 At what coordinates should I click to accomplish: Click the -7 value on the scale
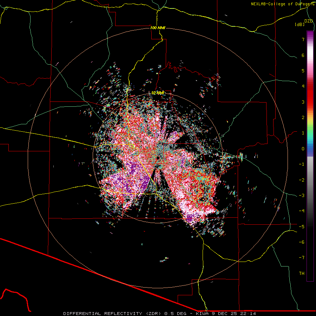click(x=302, y=258)
